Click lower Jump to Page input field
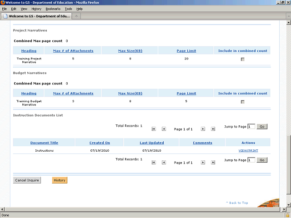The height and width of the screenshot is (218, 291). pyautogui.click(x=251, y=160)
